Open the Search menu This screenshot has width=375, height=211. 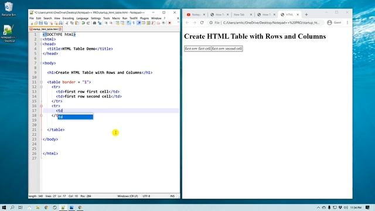(47, 18)
